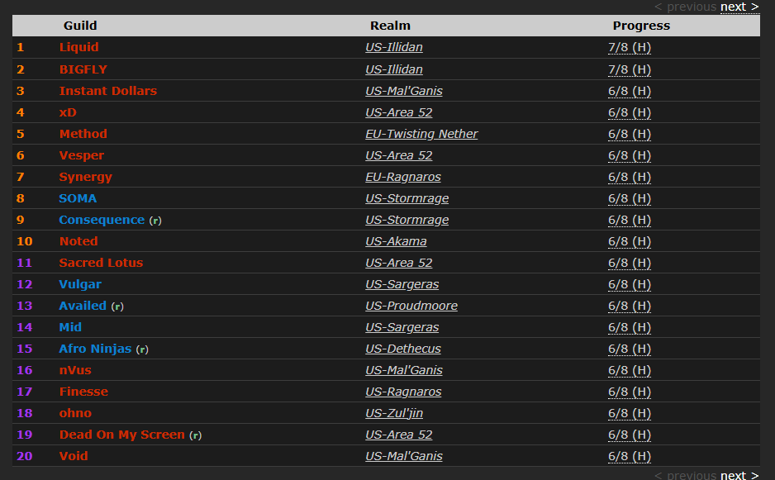Image resolution: width=775 pixels, height=480 pixels.
Task: Open Liquid's 7/8 (H) progress details
Action: (630, 47)
